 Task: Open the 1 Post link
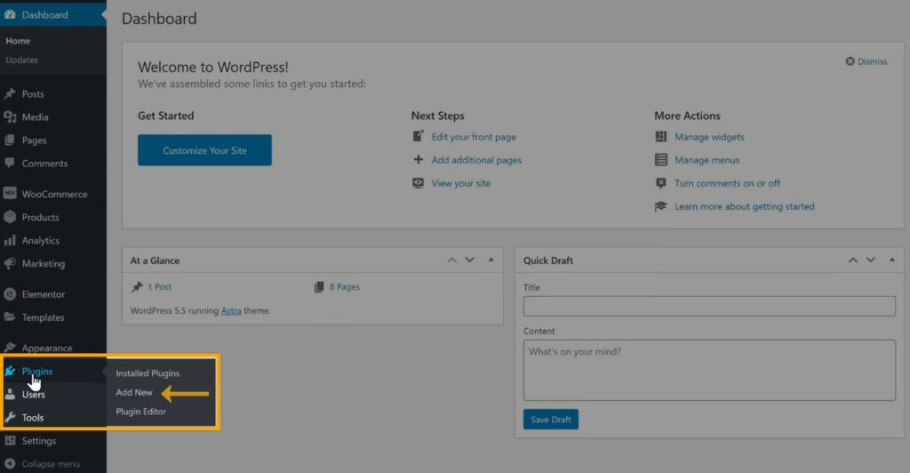tap(159, 286)
